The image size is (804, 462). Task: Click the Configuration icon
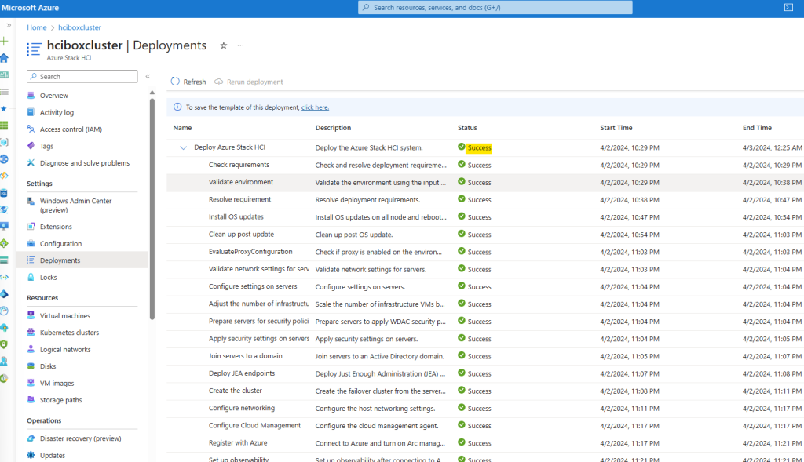31,243
